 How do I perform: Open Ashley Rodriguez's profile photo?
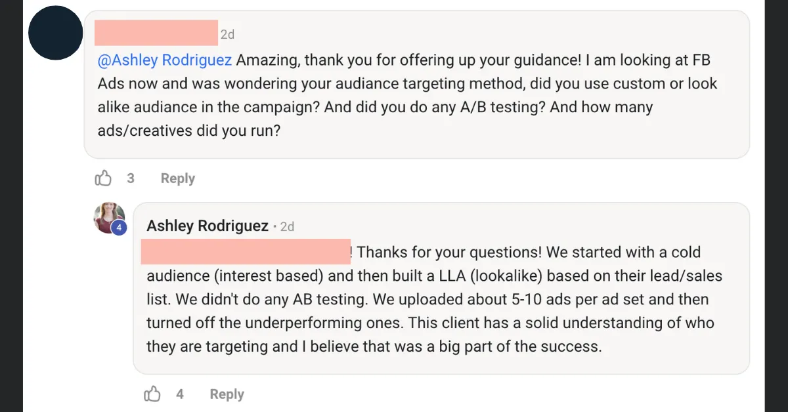point(108,217)
